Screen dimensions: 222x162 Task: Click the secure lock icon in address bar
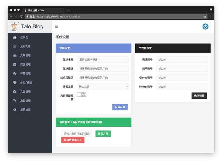click(27, 17)
